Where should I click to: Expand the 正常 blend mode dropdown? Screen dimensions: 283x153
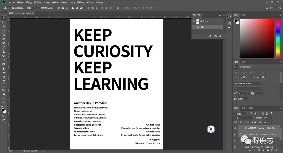(x=243, y=118)
